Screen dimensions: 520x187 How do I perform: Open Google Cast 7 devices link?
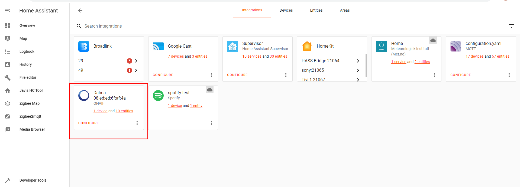tap(176, 56)
